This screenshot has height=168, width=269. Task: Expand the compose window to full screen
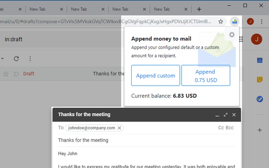click(x=226, y=115)
